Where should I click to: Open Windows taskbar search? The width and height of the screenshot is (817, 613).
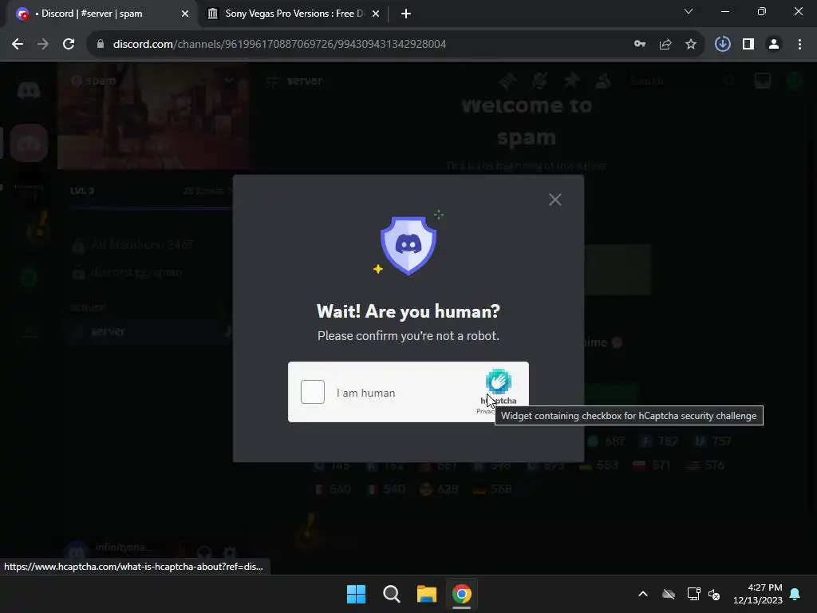coord(391,594)
